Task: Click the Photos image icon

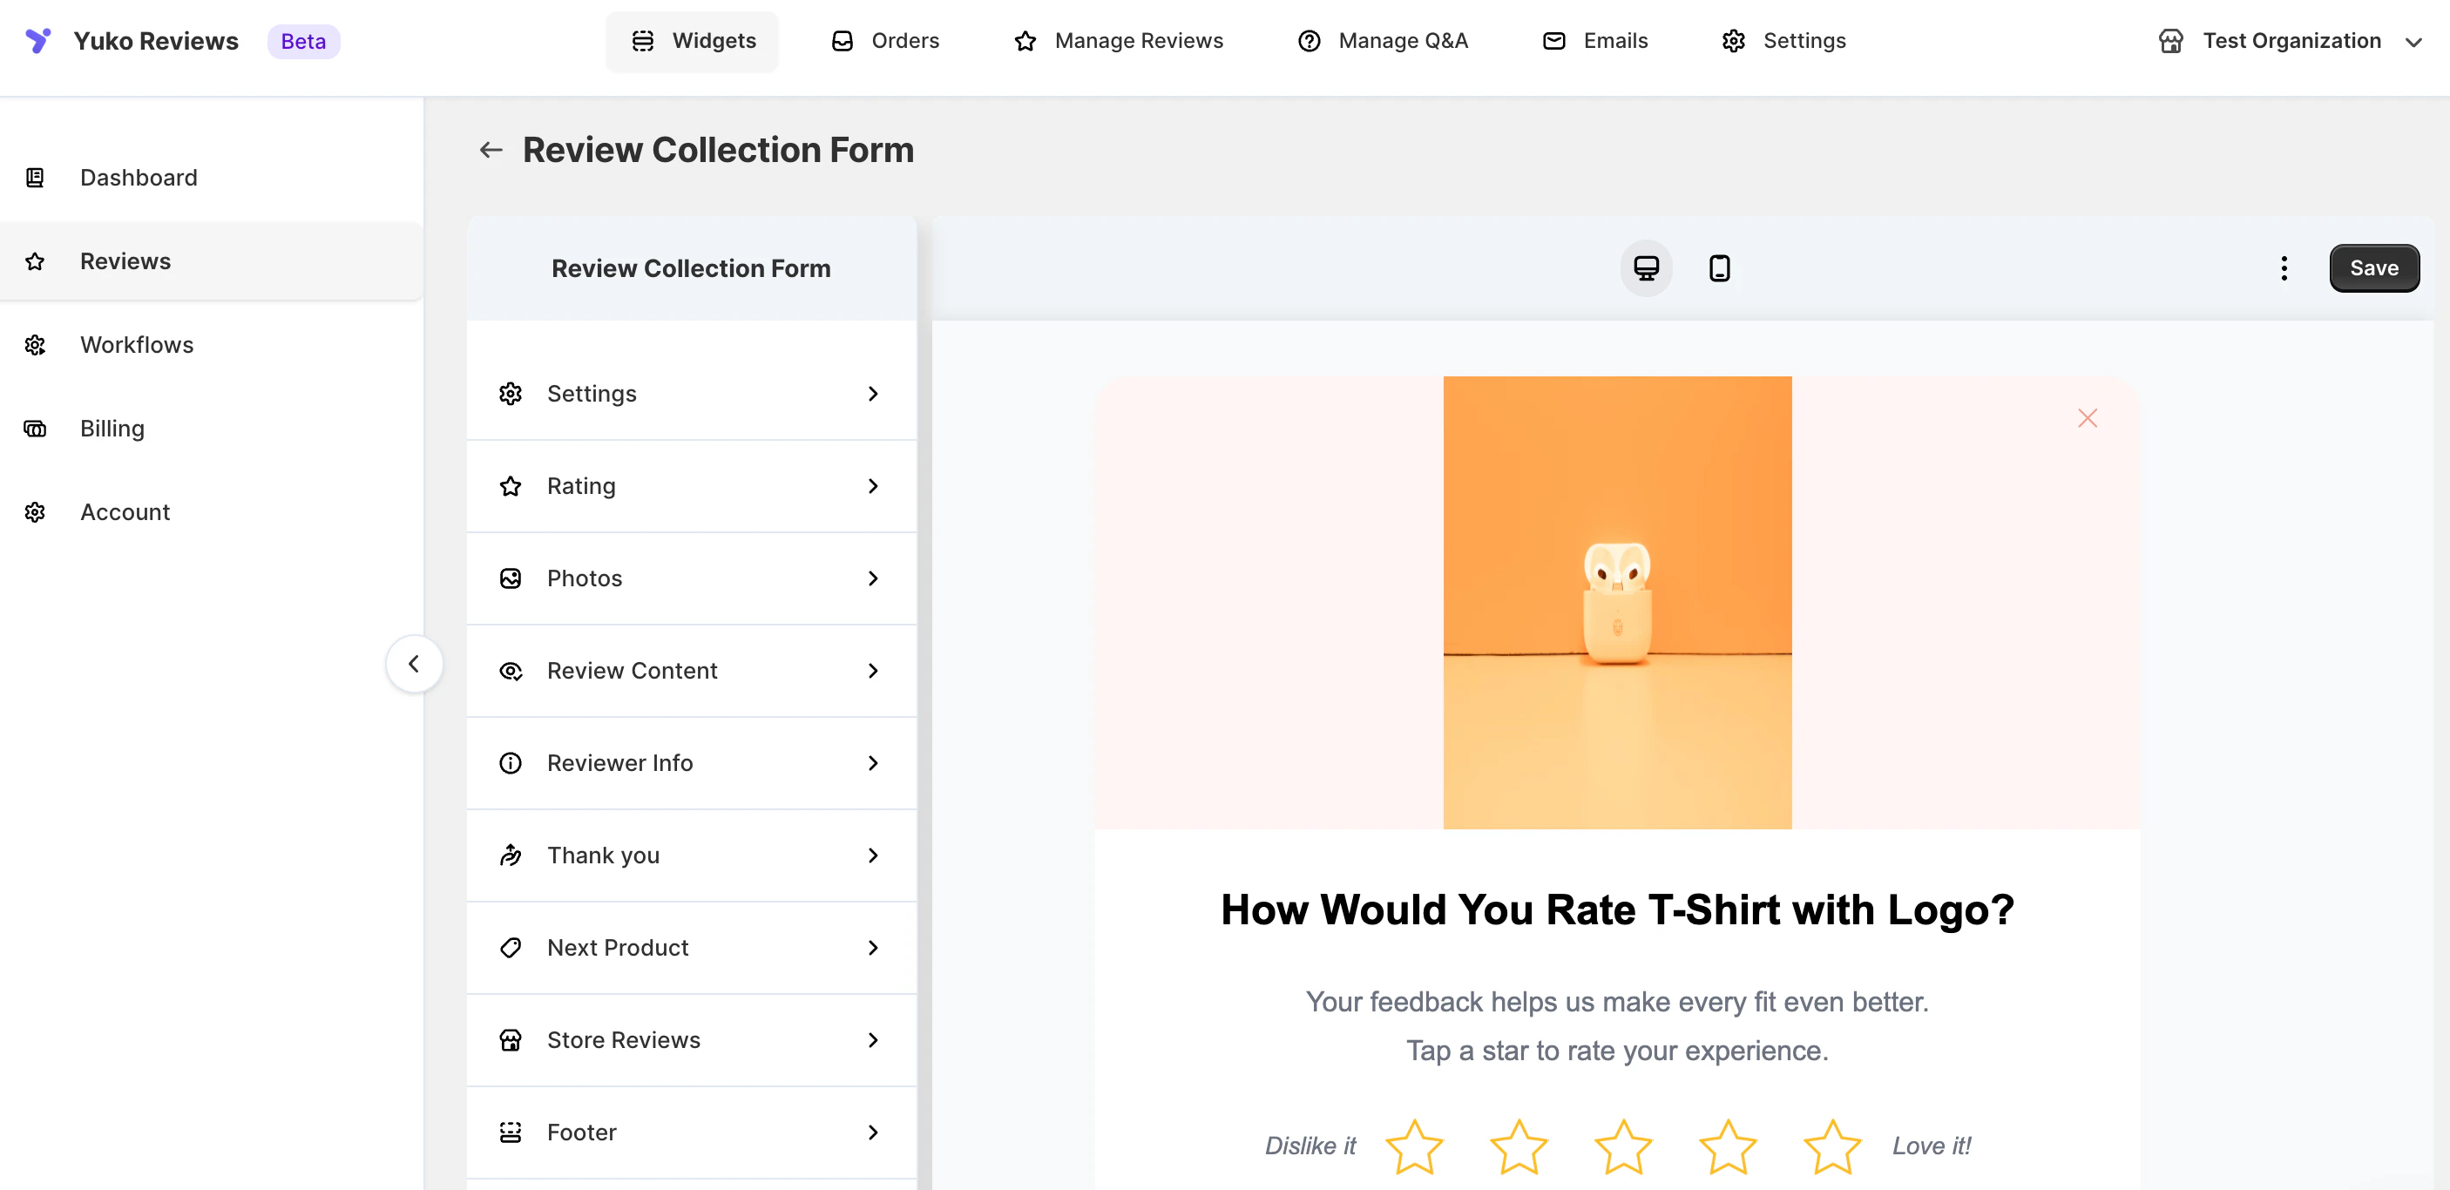Action: pos(511,578)
